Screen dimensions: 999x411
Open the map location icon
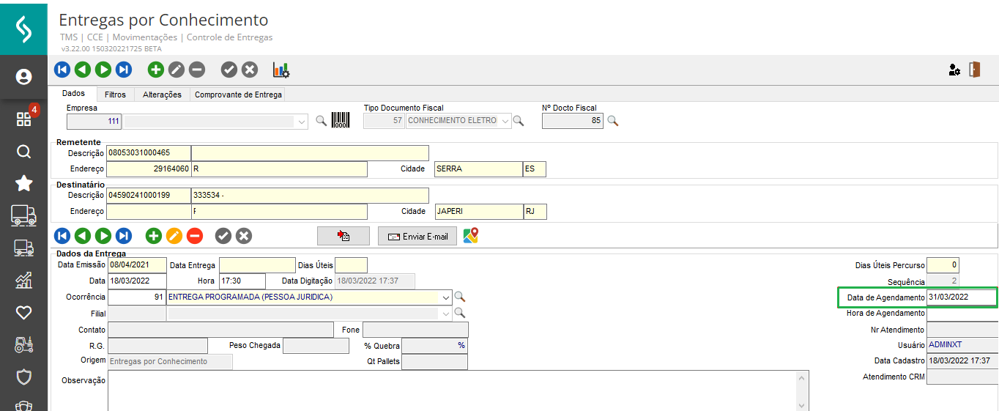pos(471,235)
